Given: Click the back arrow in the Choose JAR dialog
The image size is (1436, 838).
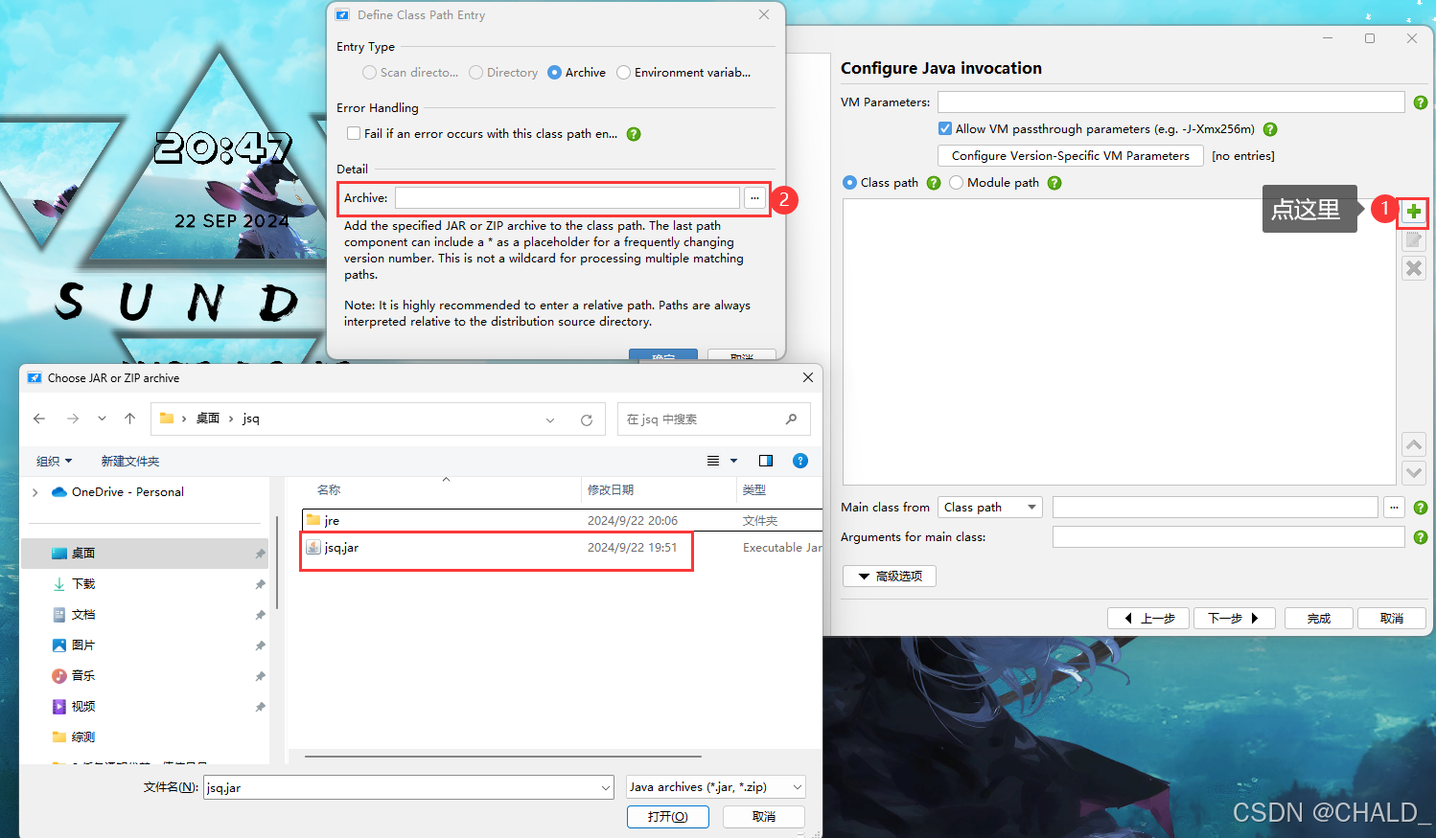Looking at the screenshot, I should (38, 418).
